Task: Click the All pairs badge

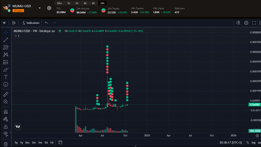Action: point(18,11)
